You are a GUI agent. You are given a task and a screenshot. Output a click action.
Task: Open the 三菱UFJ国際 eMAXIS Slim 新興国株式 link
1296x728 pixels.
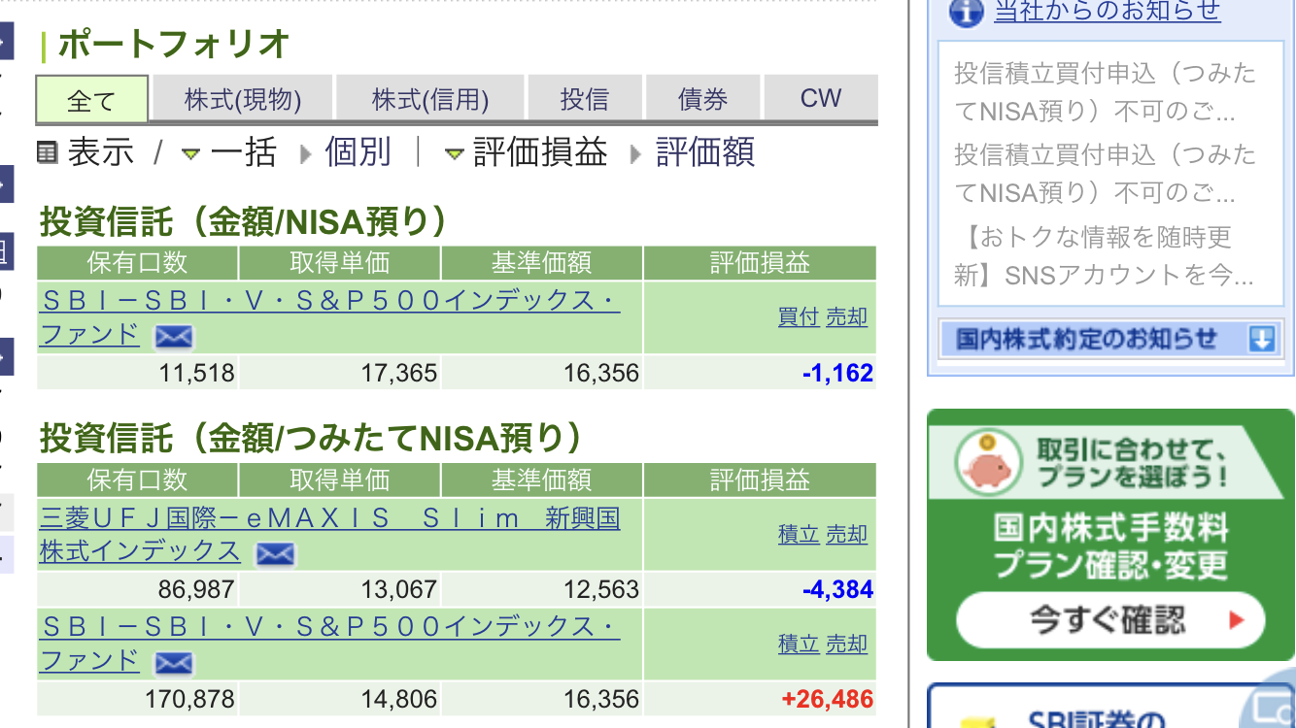coord(329,535)
